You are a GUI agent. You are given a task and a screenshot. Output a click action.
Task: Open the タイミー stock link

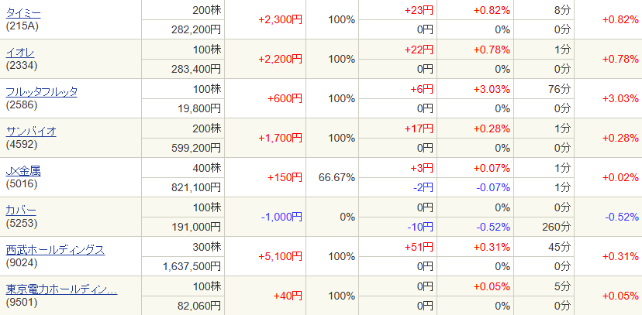pyautogui.click(x=23, y=13)
